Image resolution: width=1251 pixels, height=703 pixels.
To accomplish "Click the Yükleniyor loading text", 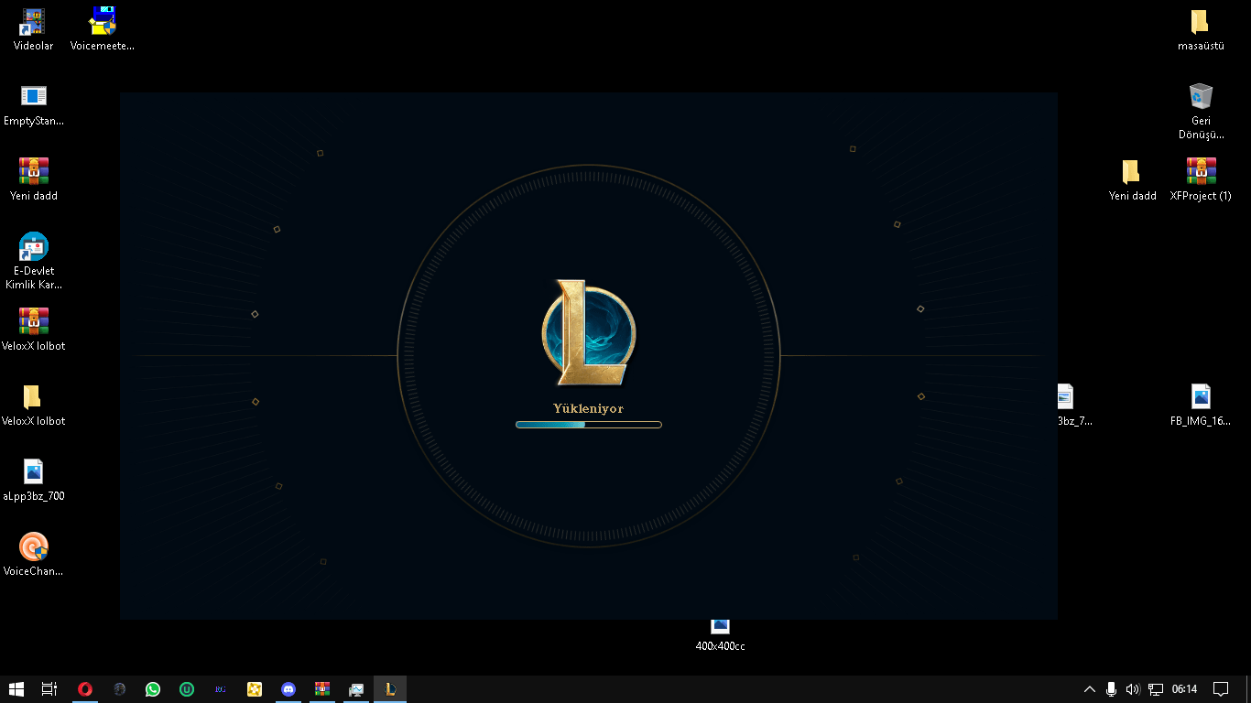I will coord(588,408).
